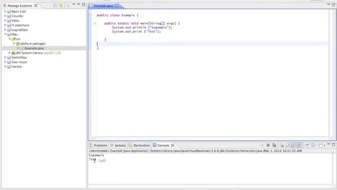Viewport: 337px width, 190px height.
Task: Select the User Input project
Action: click(19, 62)
